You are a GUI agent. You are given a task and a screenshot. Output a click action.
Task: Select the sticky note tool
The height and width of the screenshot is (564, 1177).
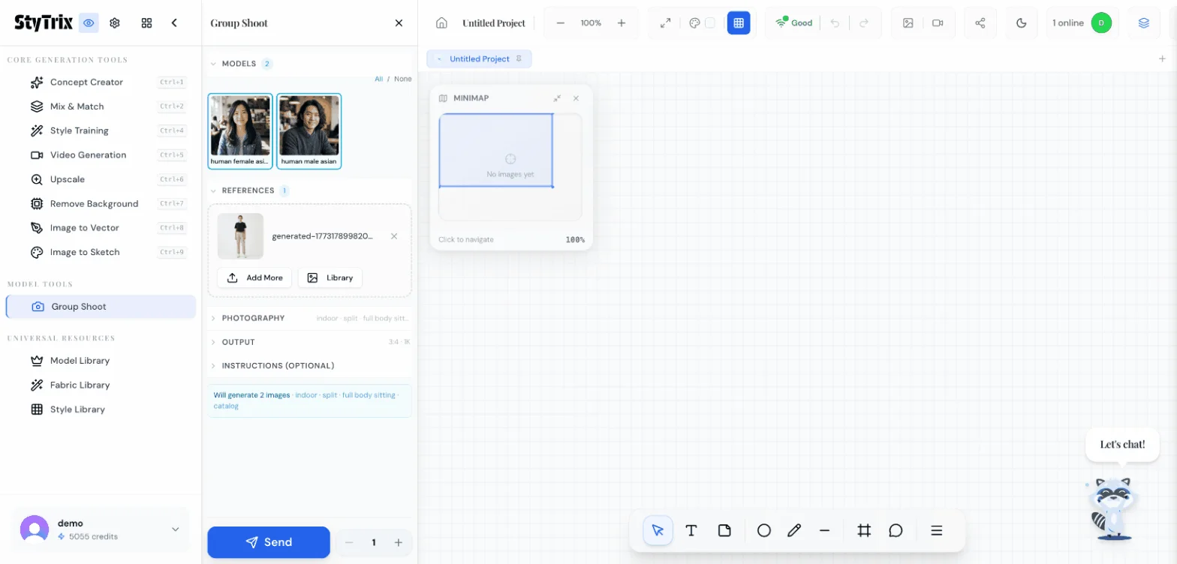(x=724, y=530)
